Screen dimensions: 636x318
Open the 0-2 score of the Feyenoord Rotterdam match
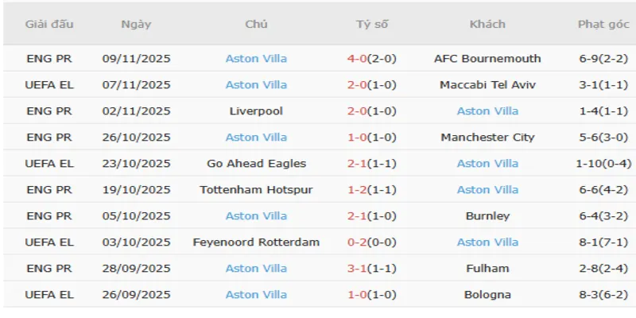coord(372,242)
